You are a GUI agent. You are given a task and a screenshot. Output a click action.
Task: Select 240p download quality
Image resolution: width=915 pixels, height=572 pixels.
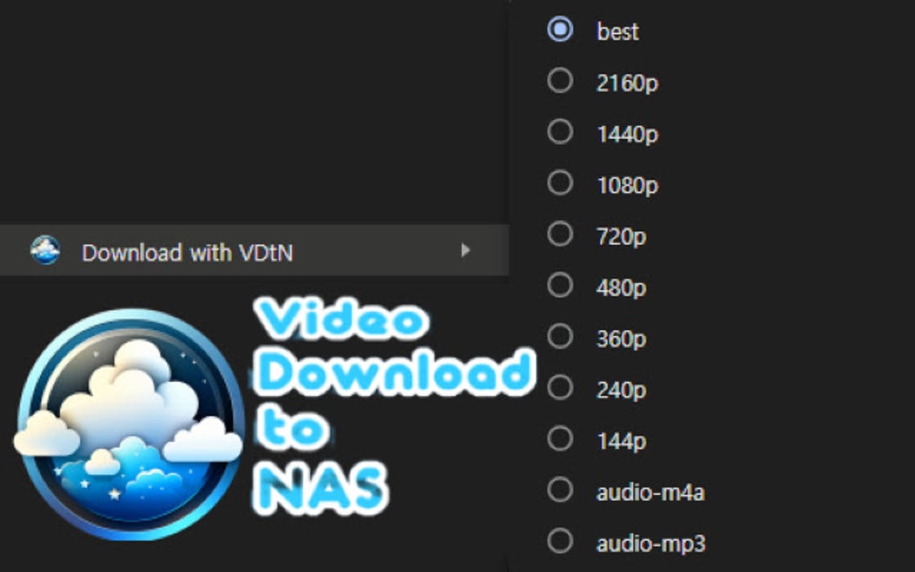tap(560, 389)
